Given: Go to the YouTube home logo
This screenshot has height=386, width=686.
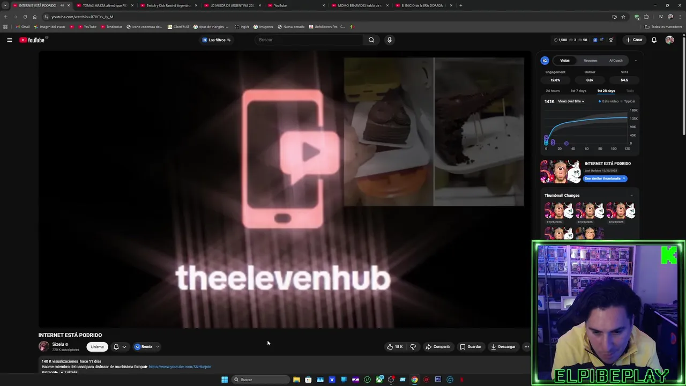Looking at the screenshot, I should point(32,40).
